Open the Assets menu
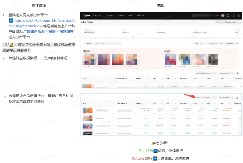The height and width of the screenshot is (163, 243). [x=130, y=15]
